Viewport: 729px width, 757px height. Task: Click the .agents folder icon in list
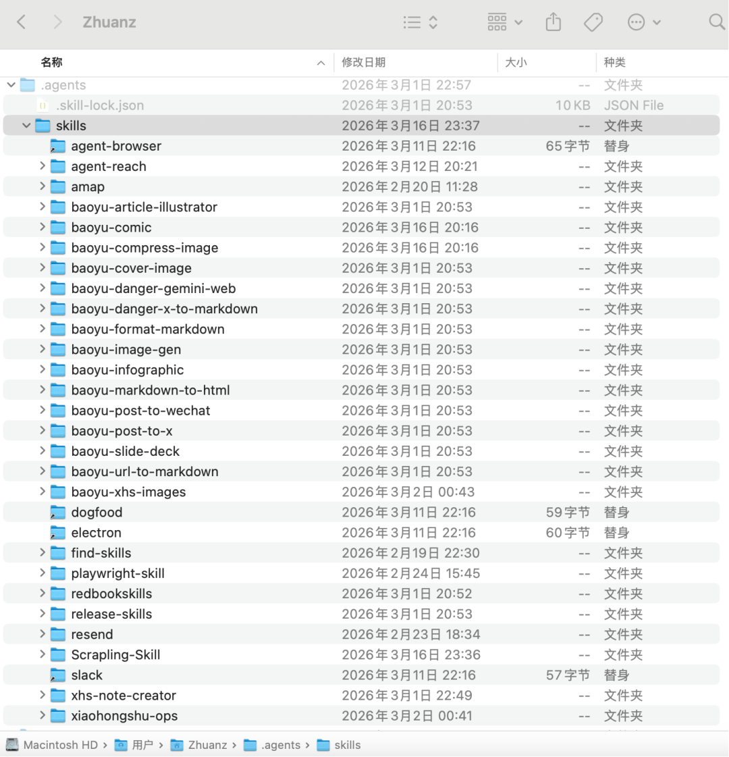[28, 86]
